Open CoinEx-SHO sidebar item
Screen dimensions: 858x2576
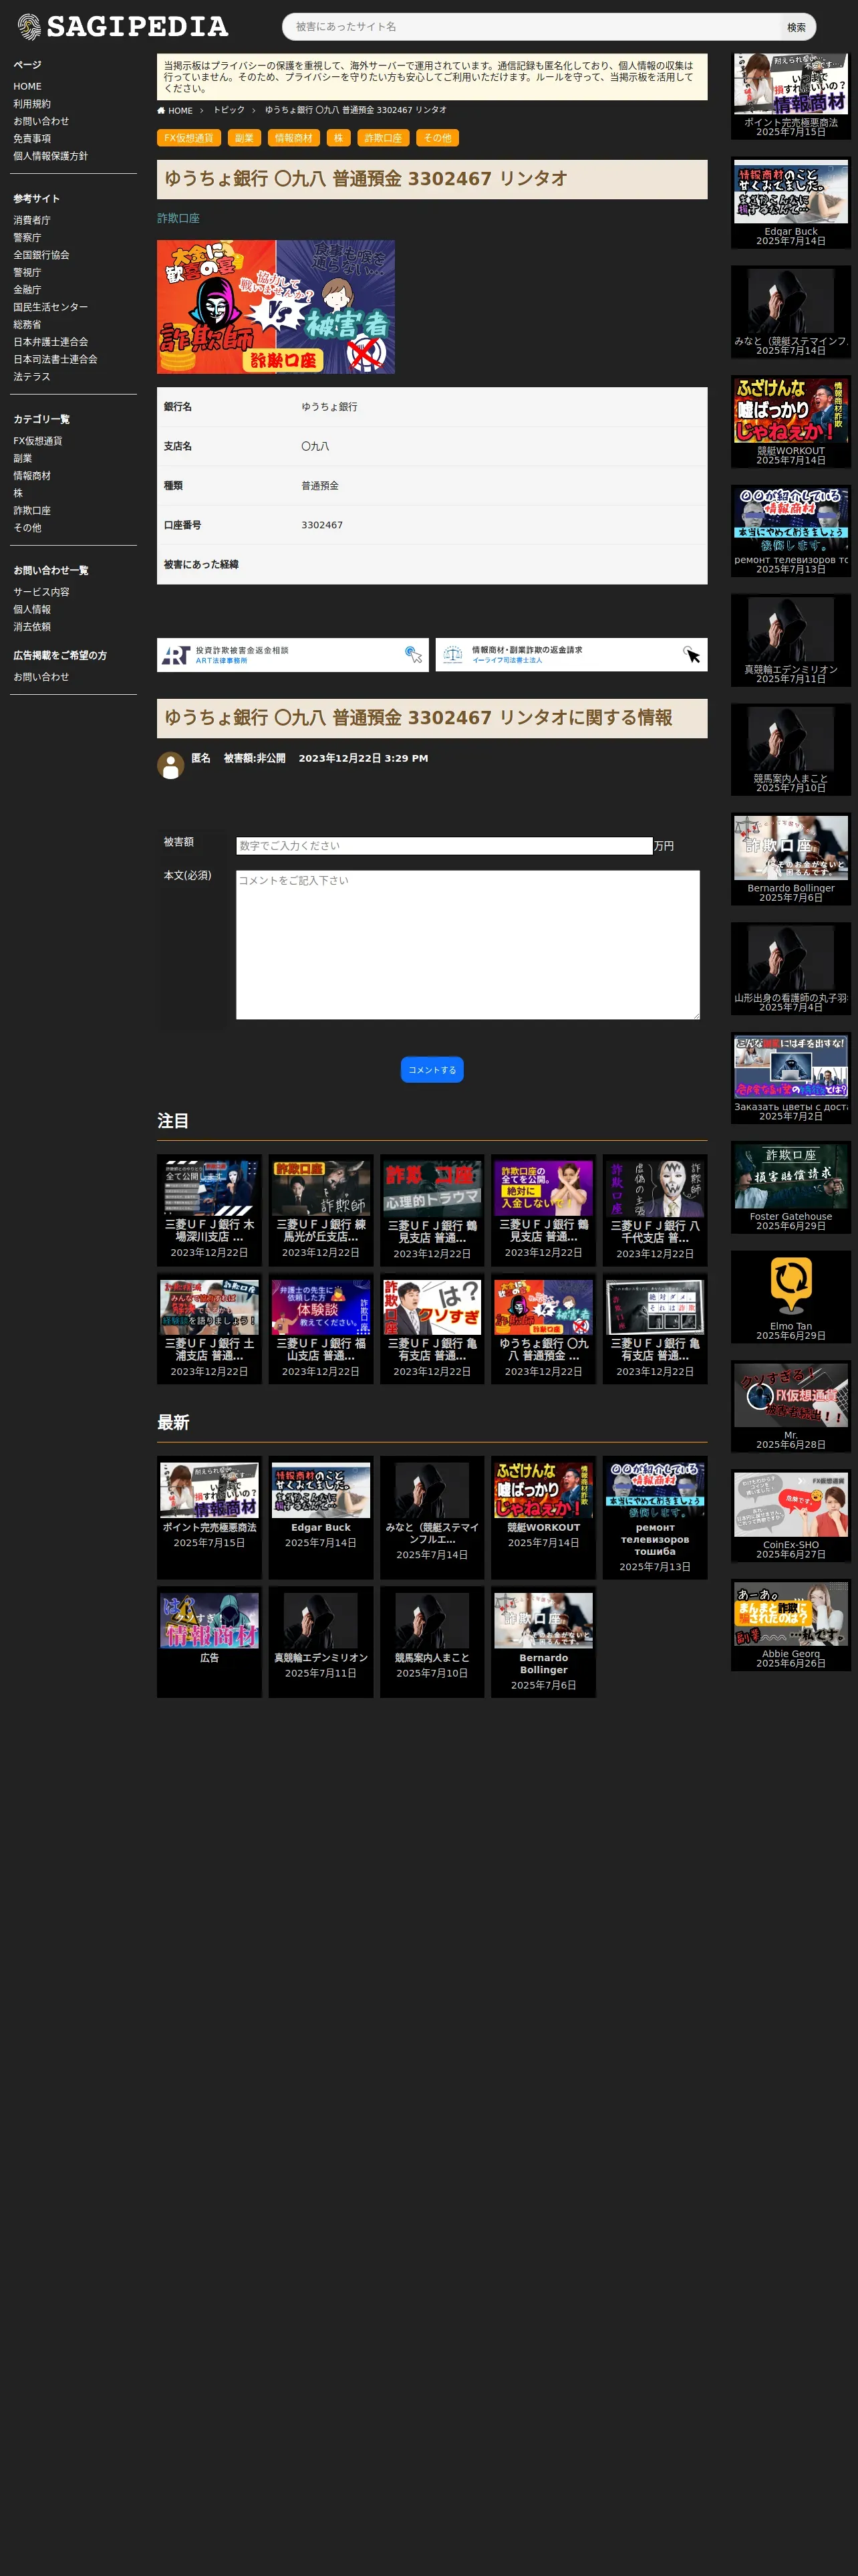tap(791, 1516)
